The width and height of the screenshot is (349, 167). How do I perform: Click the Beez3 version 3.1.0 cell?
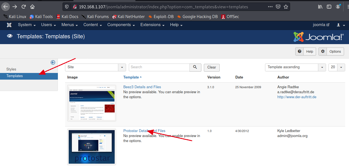[211, 87]
